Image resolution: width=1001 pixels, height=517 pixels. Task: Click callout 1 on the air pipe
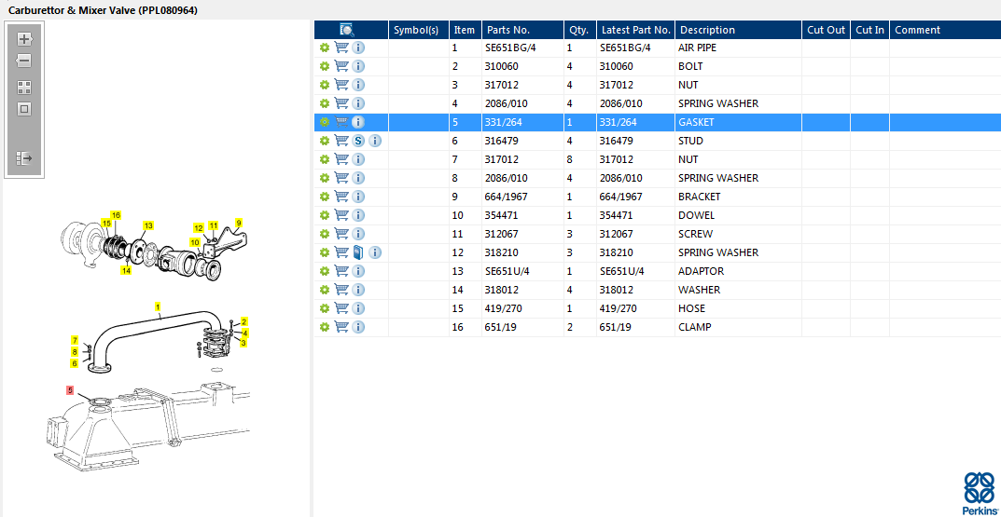coord(158,306)
